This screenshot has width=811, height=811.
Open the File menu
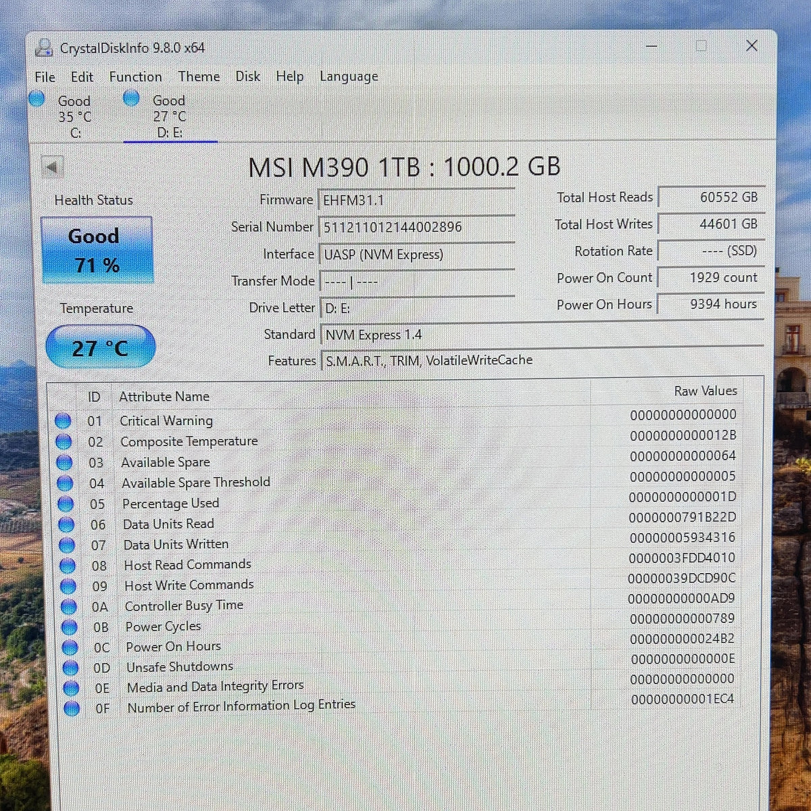point(45,77)
